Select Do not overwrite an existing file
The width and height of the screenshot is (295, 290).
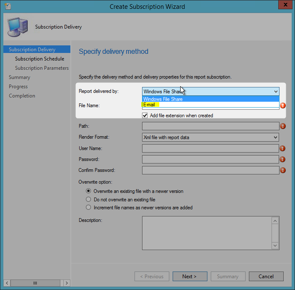[88, 199]
